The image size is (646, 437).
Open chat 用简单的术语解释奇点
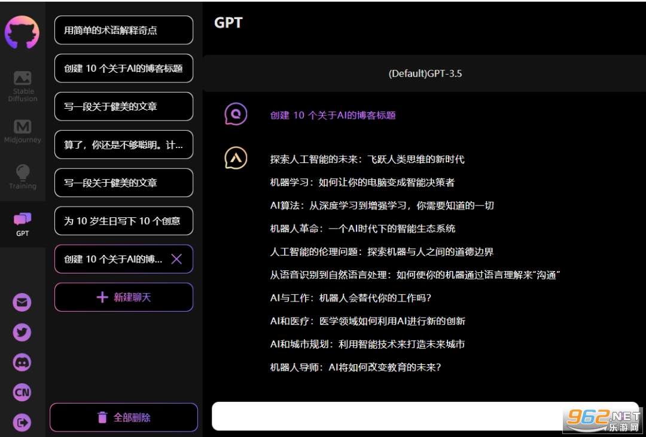click(x=124, y=30)
